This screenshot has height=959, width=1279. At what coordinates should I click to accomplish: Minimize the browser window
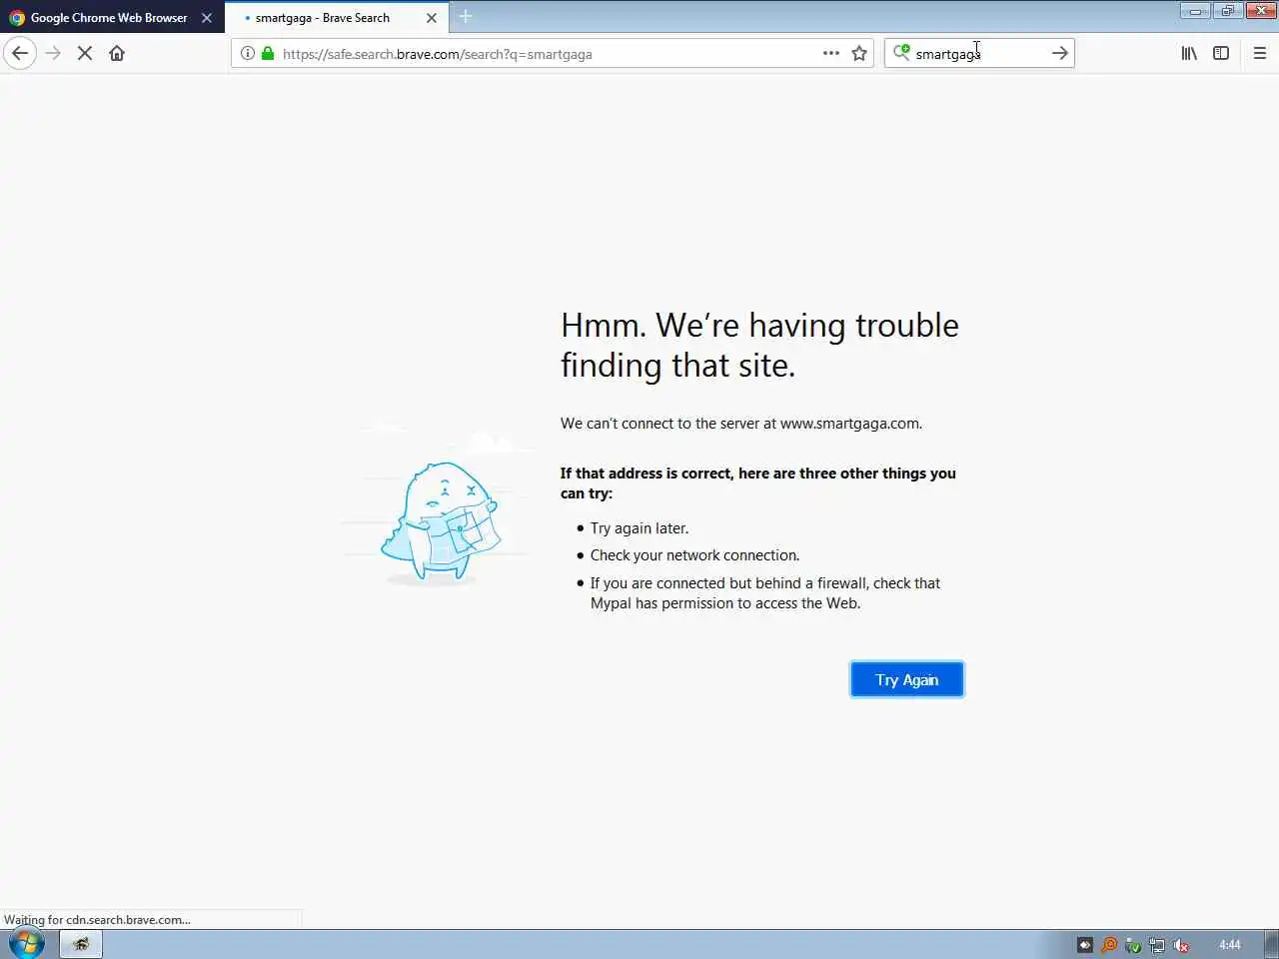1195,11
